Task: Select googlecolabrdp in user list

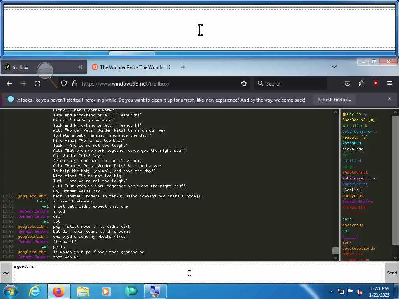Action: coord(358,248)
